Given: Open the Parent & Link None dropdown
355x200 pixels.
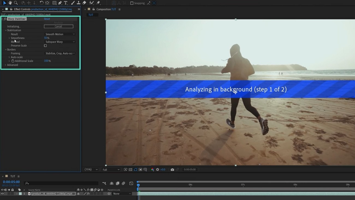Looking at the screenshot, I should tap(122, 193).
